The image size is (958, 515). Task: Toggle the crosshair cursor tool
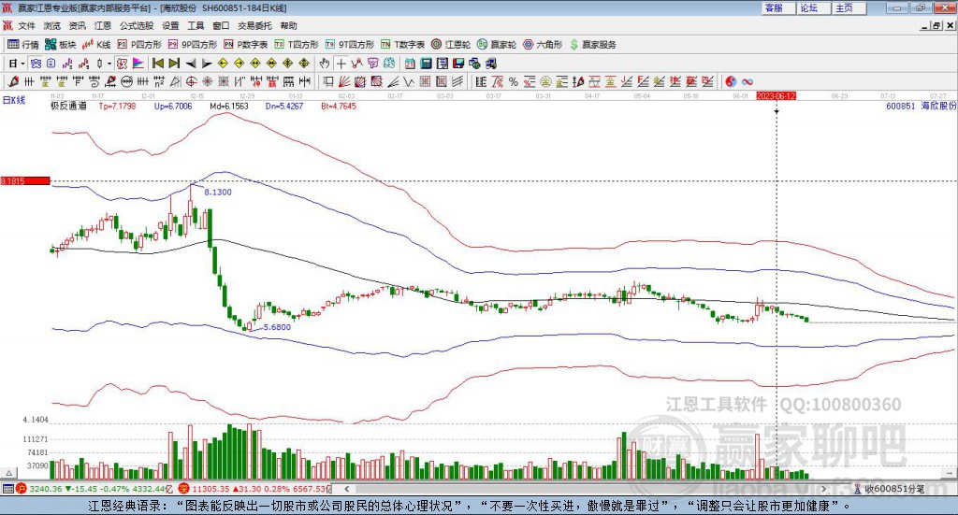[341, 64]
